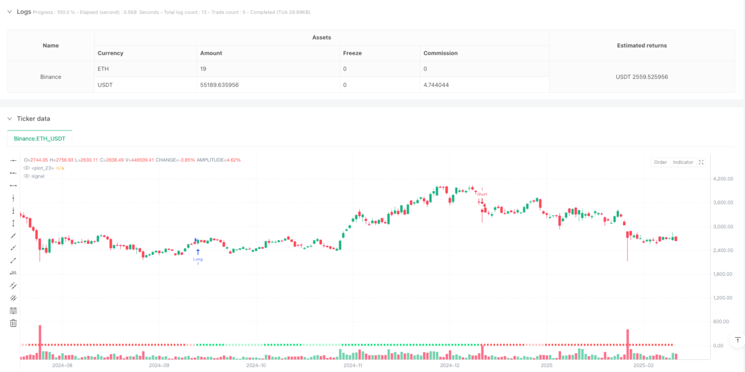The image size is (745, 372).
Task: Collapse the Ticker data section
Action: pyautogui.click(x=9, y=118)
